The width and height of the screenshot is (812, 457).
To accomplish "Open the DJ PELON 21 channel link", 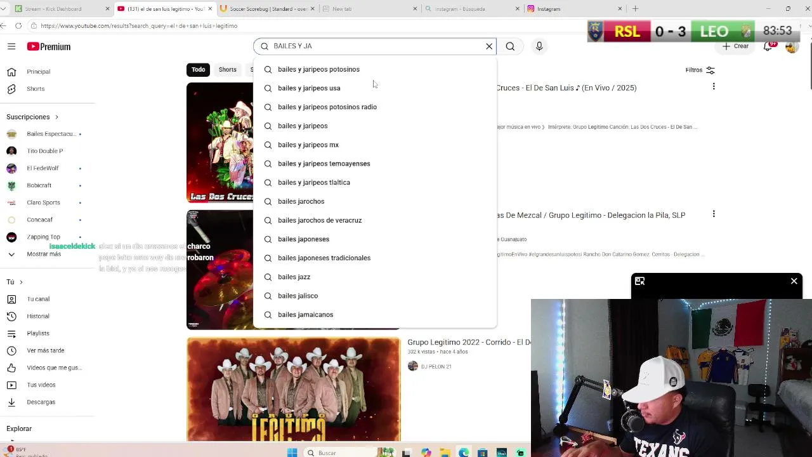I will [x=436, y=366].
